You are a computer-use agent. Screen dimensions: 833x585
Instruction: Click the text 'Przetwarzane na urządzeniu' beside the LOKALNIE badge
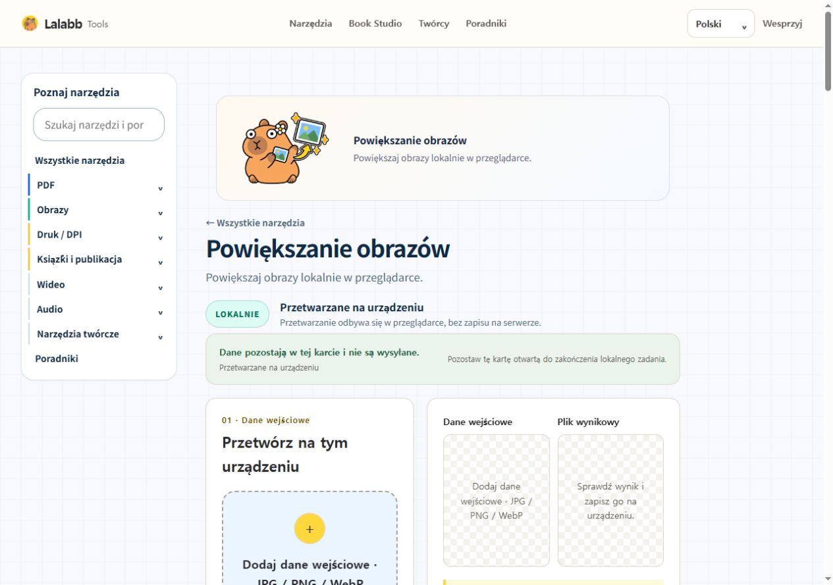pyautogui.click(x=352, y=307)
